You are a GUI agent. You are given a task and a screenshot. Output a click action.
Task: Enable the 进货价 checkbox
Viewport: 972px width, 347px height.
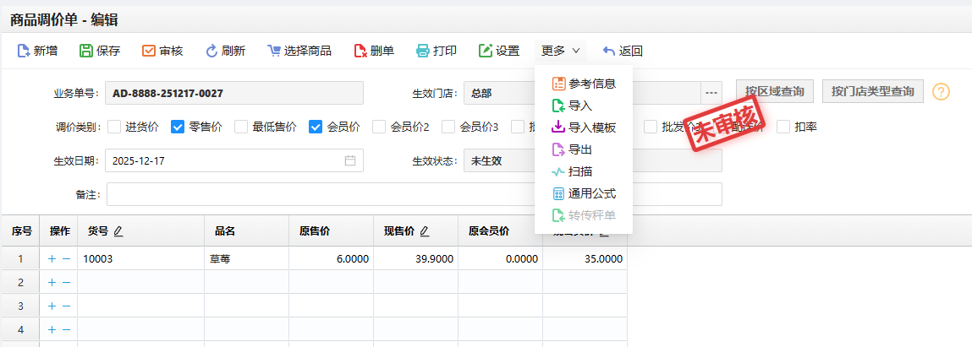point(114,127)
